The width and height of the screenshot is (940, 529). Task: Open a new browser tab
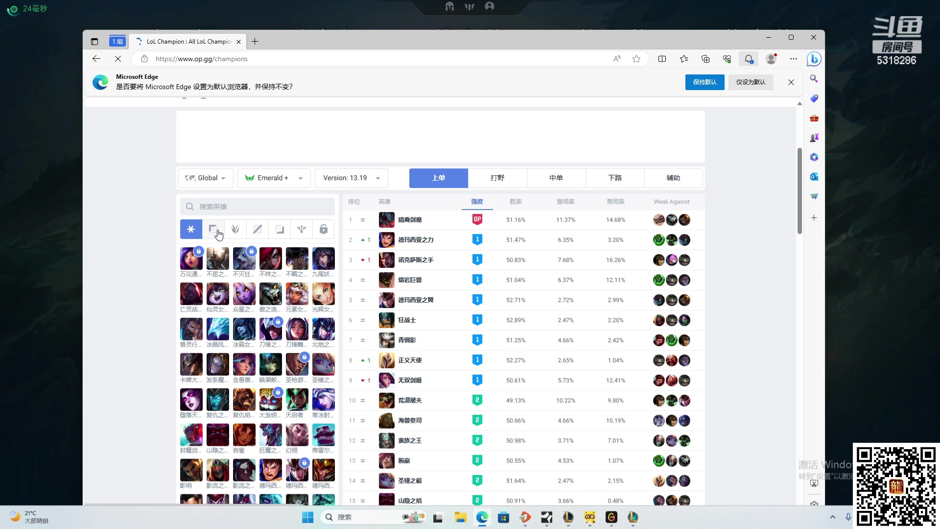click(255, 42)
